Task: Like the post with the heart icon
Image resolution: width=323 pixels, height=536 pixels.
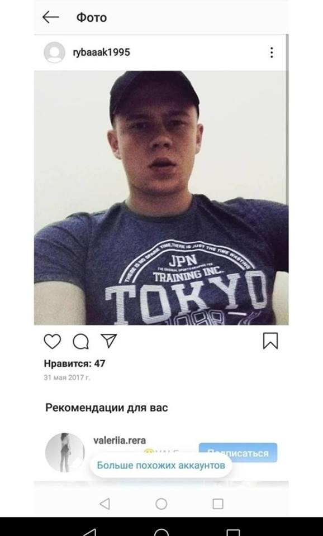Action: tap(53, 341)
